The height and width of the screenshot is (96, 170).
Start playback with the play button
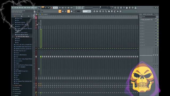[46, 8]
